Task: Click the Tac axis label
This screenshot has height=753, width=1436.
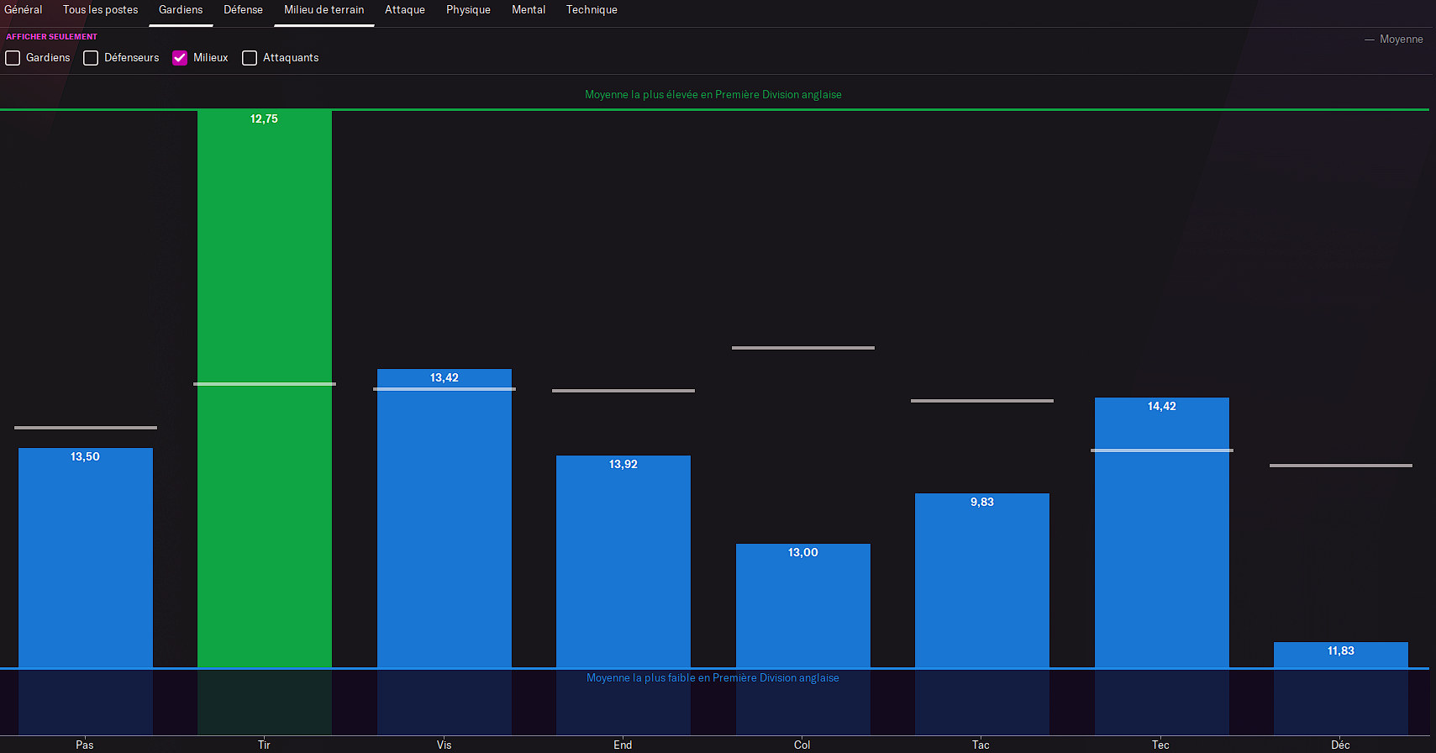Action: tap(981, 745)
